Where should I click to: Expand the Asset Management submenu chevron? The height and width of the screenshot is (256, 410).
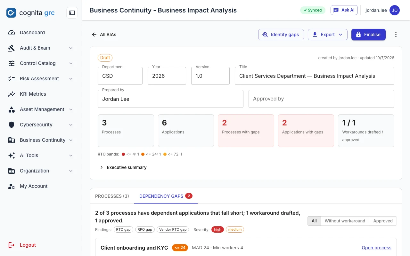(x=71, y=109)
